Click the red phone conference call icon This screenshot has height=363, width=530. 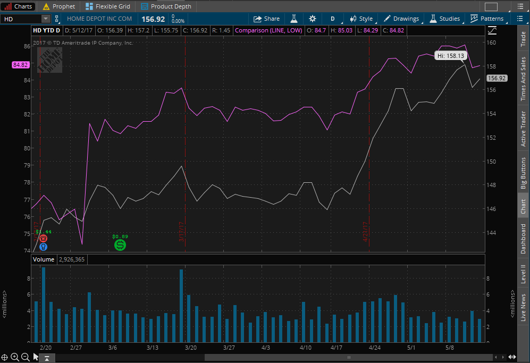43,239
